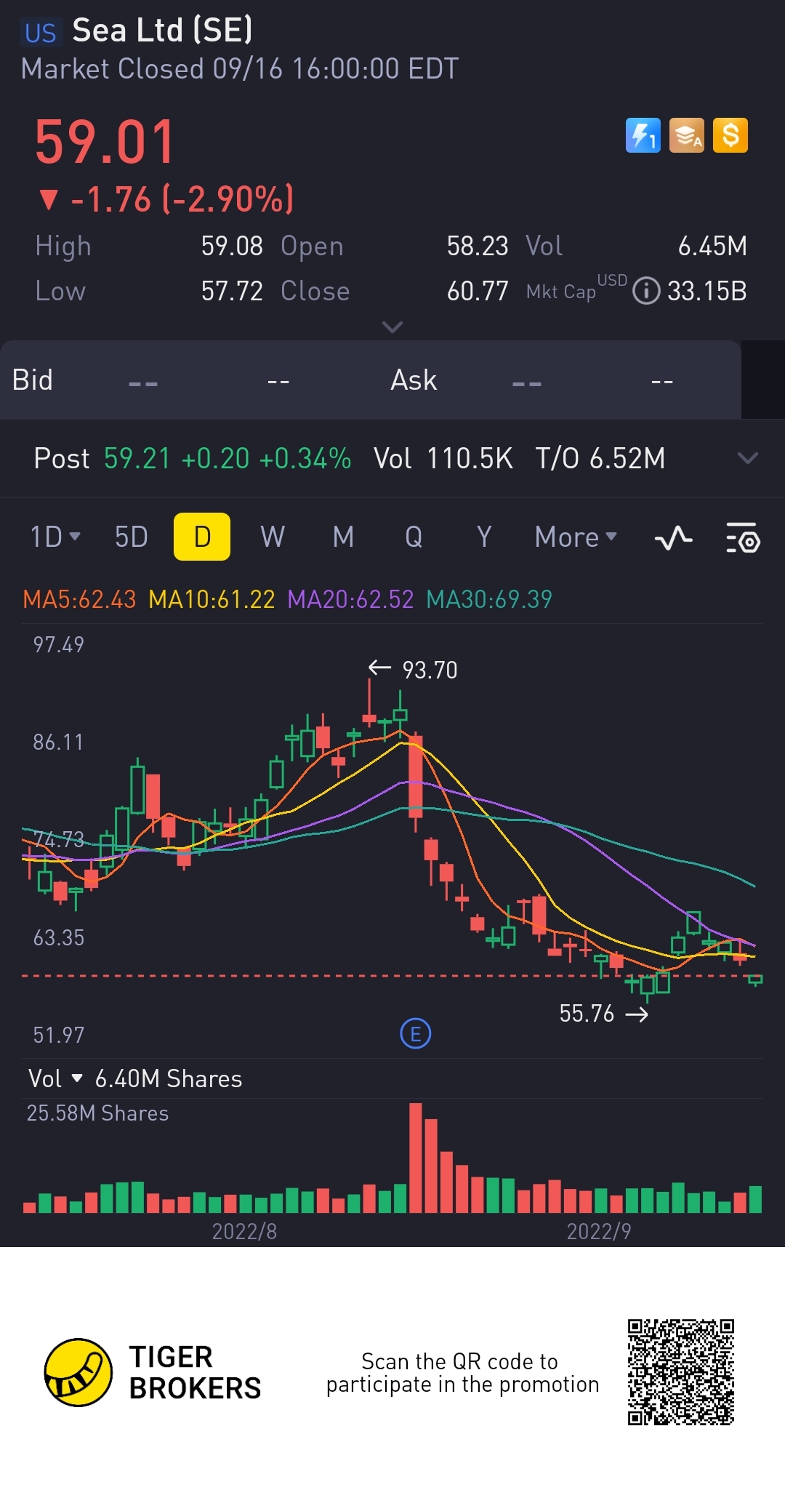Switch to Y yearly chart tab
Screen dimensions: 785x1498
484,537
